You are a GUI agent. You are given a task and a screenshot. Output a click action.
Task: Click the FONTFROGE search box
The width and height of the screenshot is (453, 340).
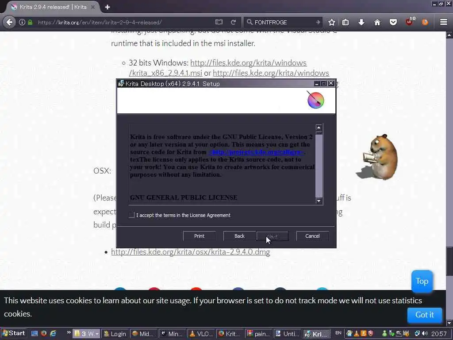(283, 22)
